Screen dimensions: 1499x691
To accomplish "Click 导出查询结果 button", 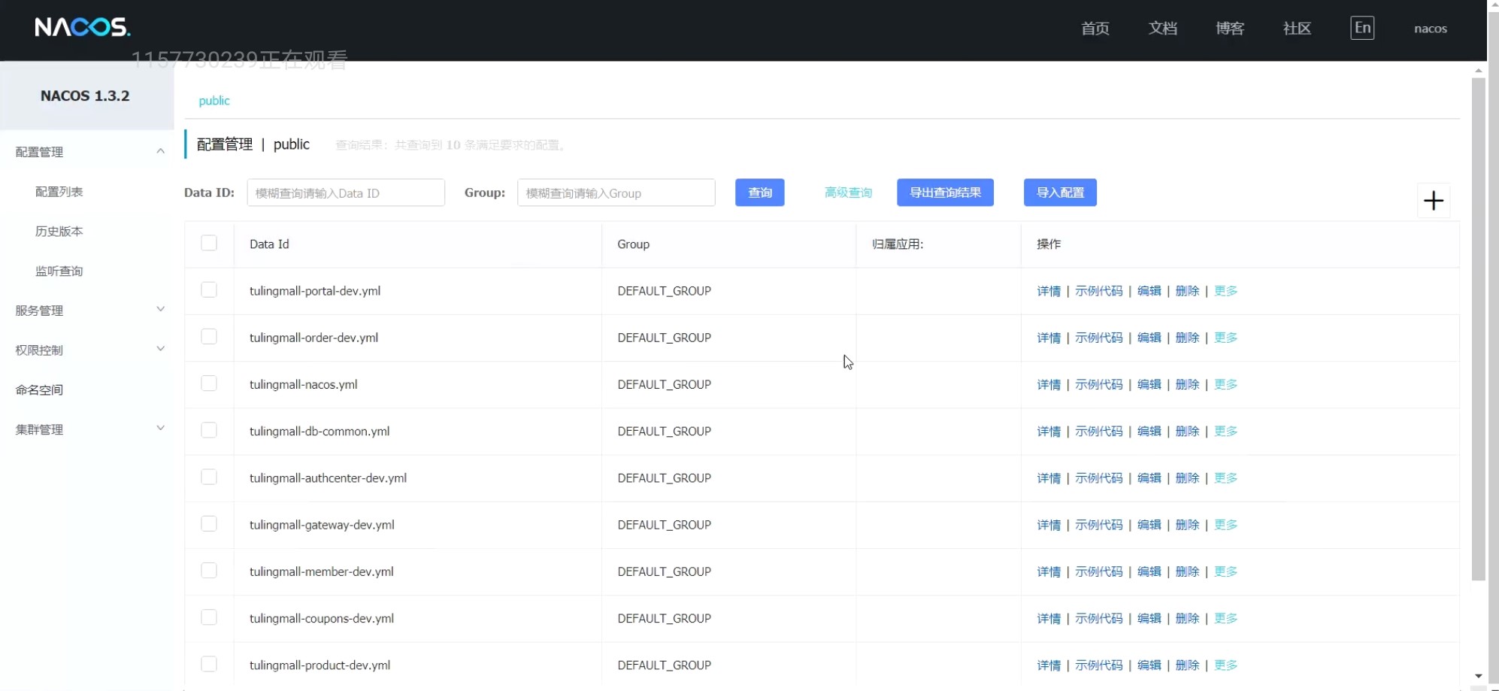I will [x=945, y=192].
